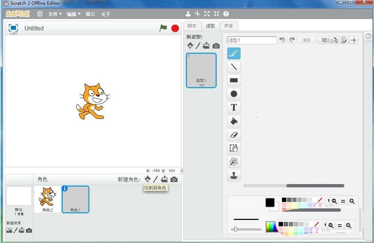The width and height of the screenshot is (374, 243).
Task: Open the 提示 menu
Action: (91, 14)
